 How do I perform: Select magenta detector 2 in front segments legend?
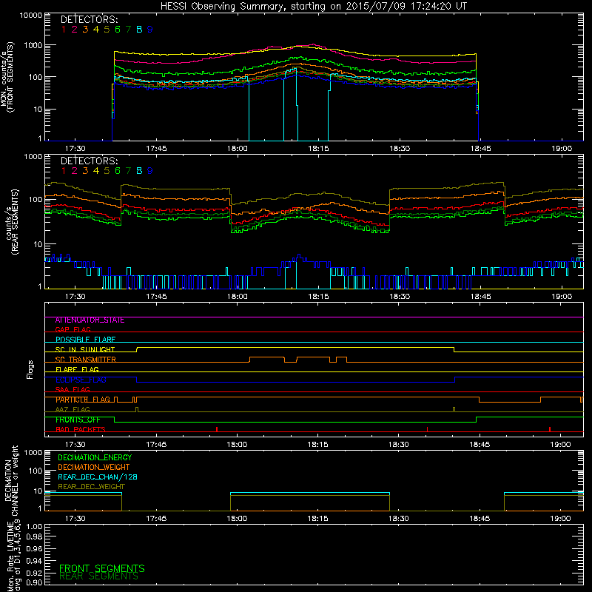75,30
